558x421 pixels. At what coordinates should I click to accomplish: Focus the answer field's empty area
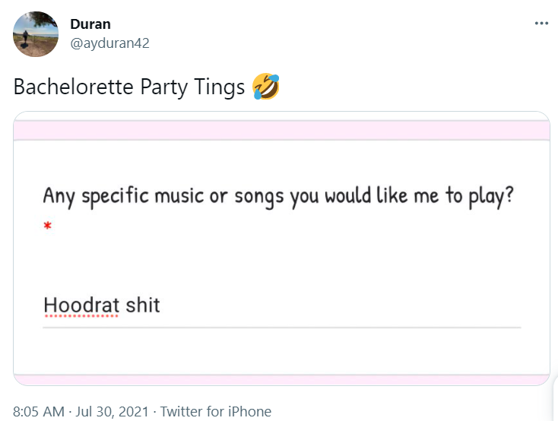[x=342, y=307]
